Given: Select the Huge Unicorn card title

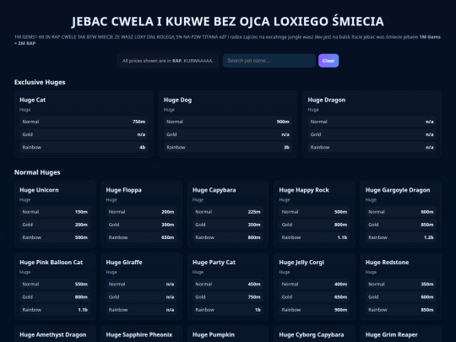Looking at the screenshot, I should pyautogui.click(x=39, y=190).
